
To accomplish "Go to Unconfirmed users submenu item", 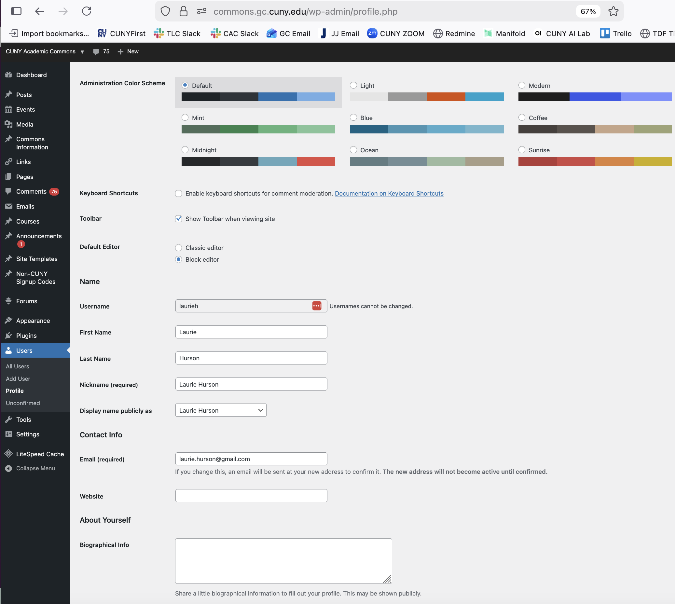I will point(23,403).
